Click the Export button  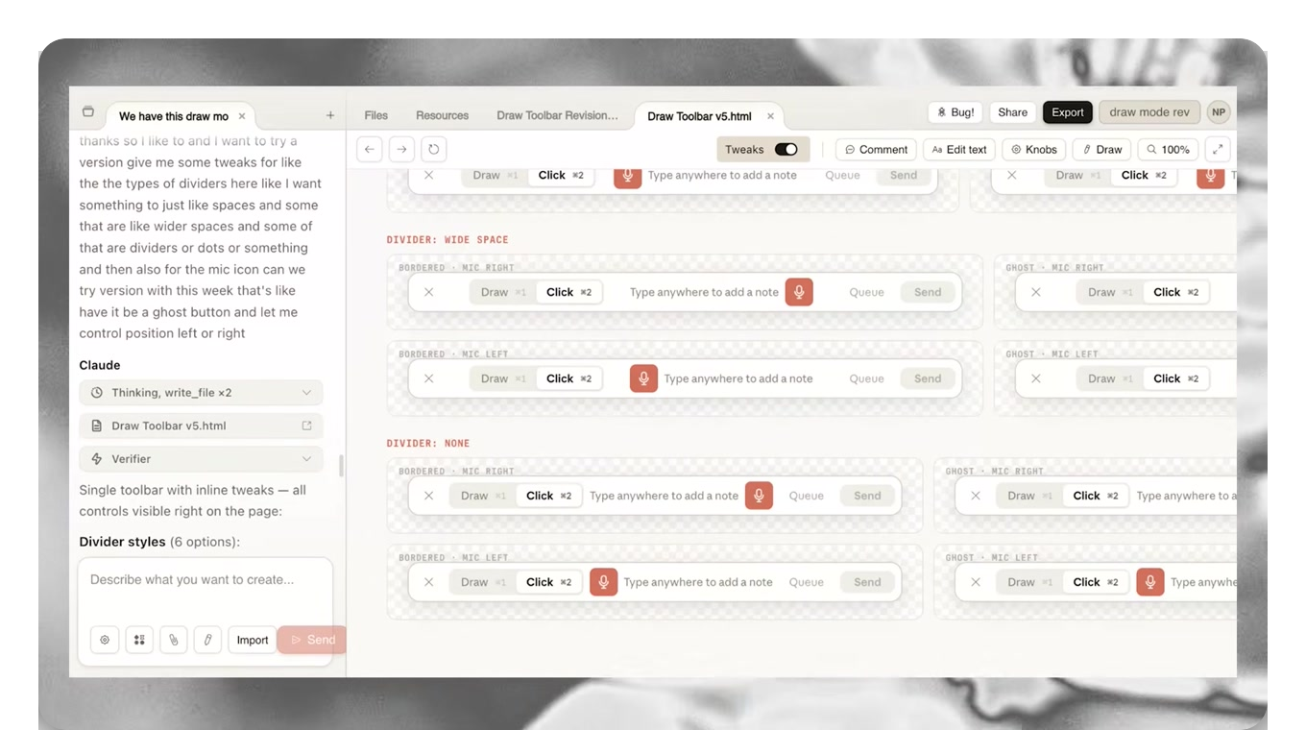click(1068, 112)
